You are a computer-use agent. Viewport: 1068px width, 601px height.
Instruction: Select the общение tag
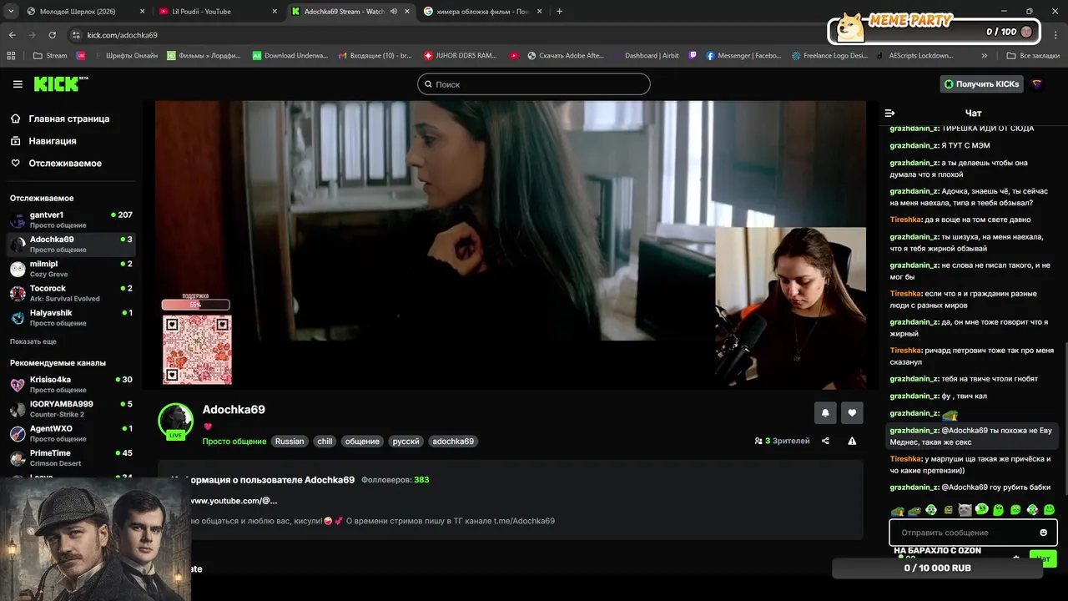pyautogui.click(x=362, y=442)
